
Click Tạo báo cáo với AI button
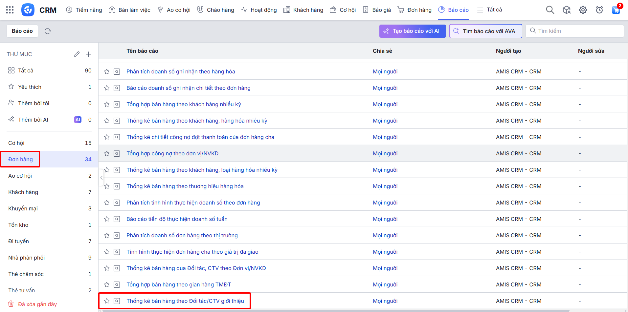click(x=412, y=31)
